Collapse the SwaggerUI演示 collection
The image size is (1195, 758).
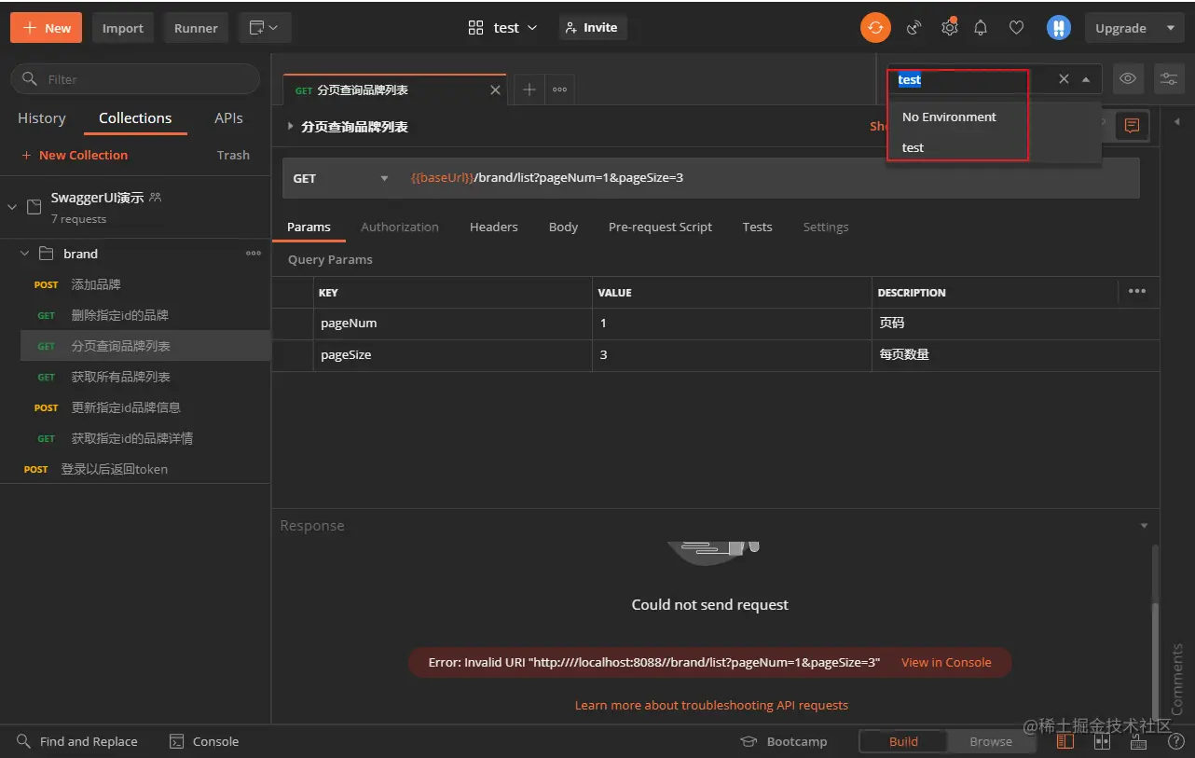click(12, 207)
